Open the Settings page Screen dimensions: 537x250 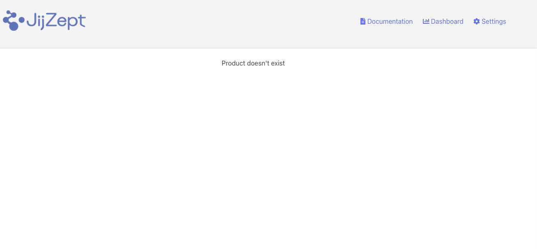(x=490, y=21)
